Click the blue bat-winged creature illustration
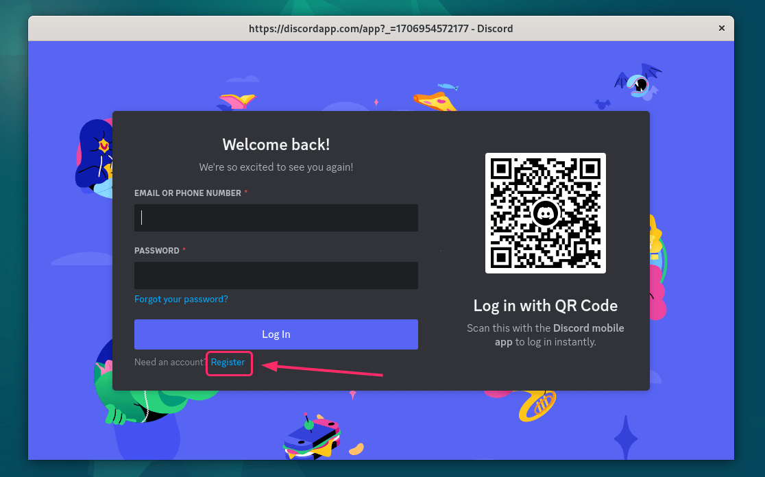This screenshot has height=477, width=765. tap(638, 81)
